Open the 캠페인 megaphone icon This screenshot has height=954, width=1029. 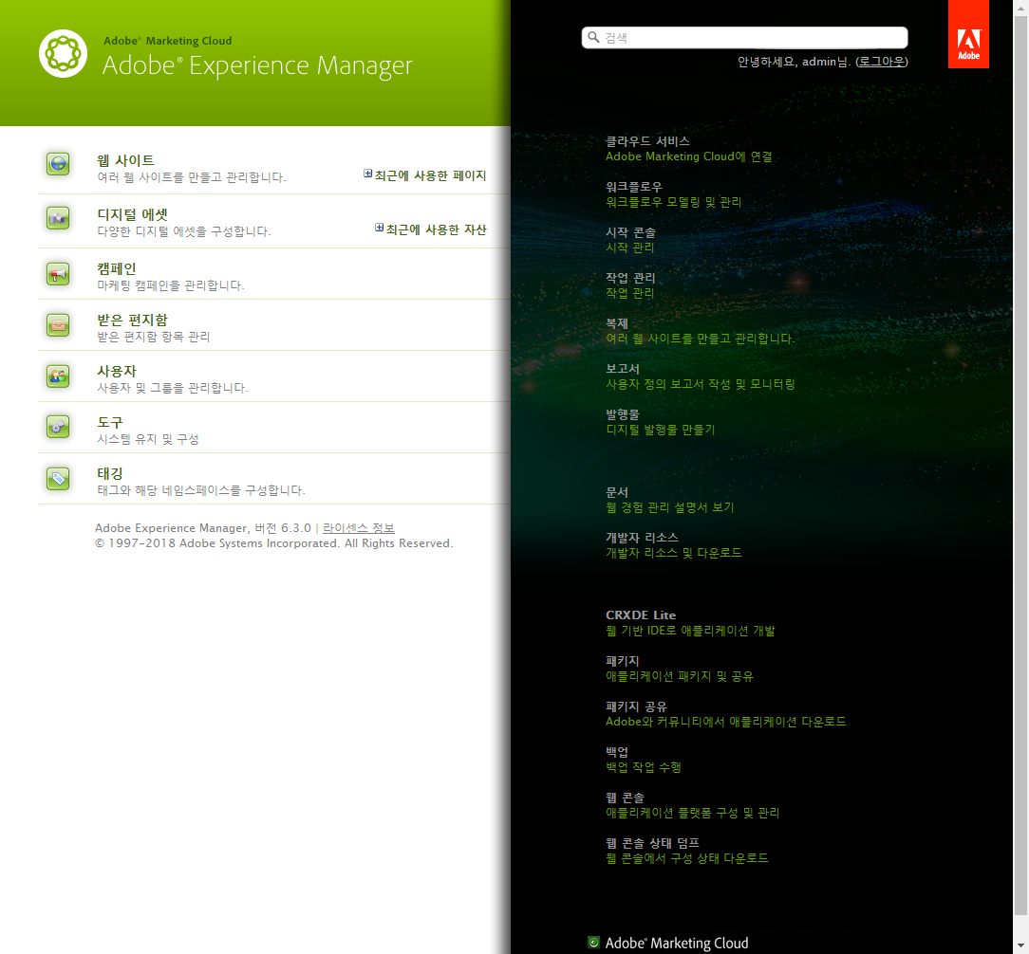(58, 273)
